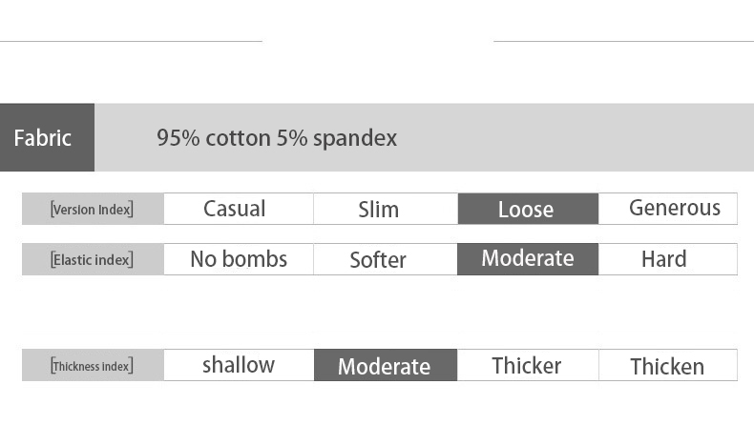Viewport: 754px width, 425px height.
Task: Select the shallow thickness option
Action: 238,366
